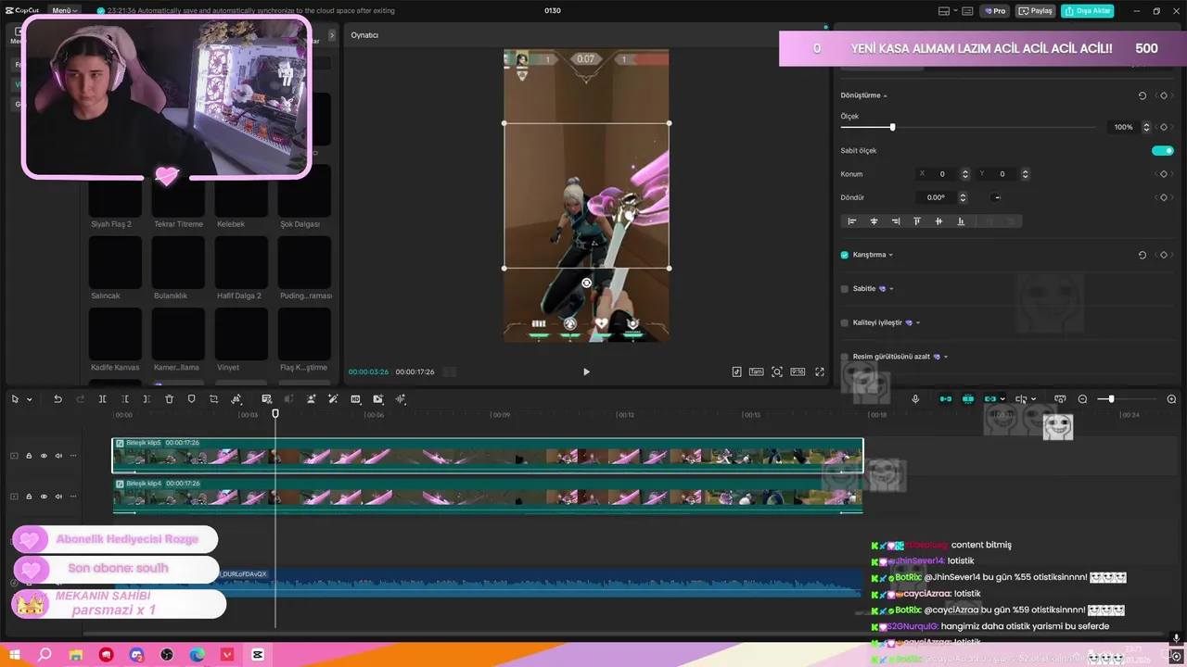Expand the Kaliteyi iyileştir options arrow
The width and height of the screenshot is (1187, 667).
[917, 323]
